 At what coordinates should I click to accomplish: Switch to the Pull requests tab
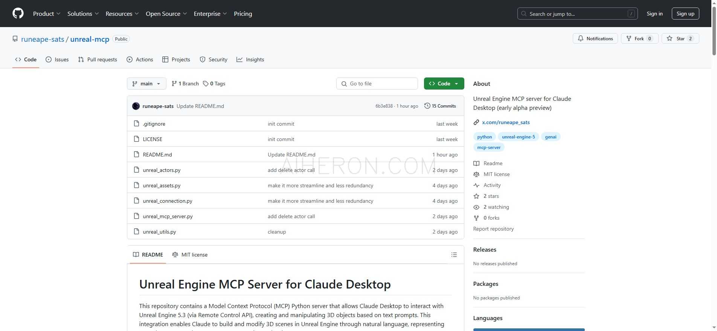tap(98, 59)
